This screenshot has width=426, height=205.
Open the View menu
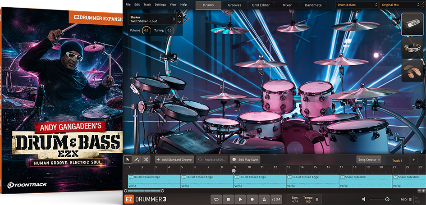173,5
